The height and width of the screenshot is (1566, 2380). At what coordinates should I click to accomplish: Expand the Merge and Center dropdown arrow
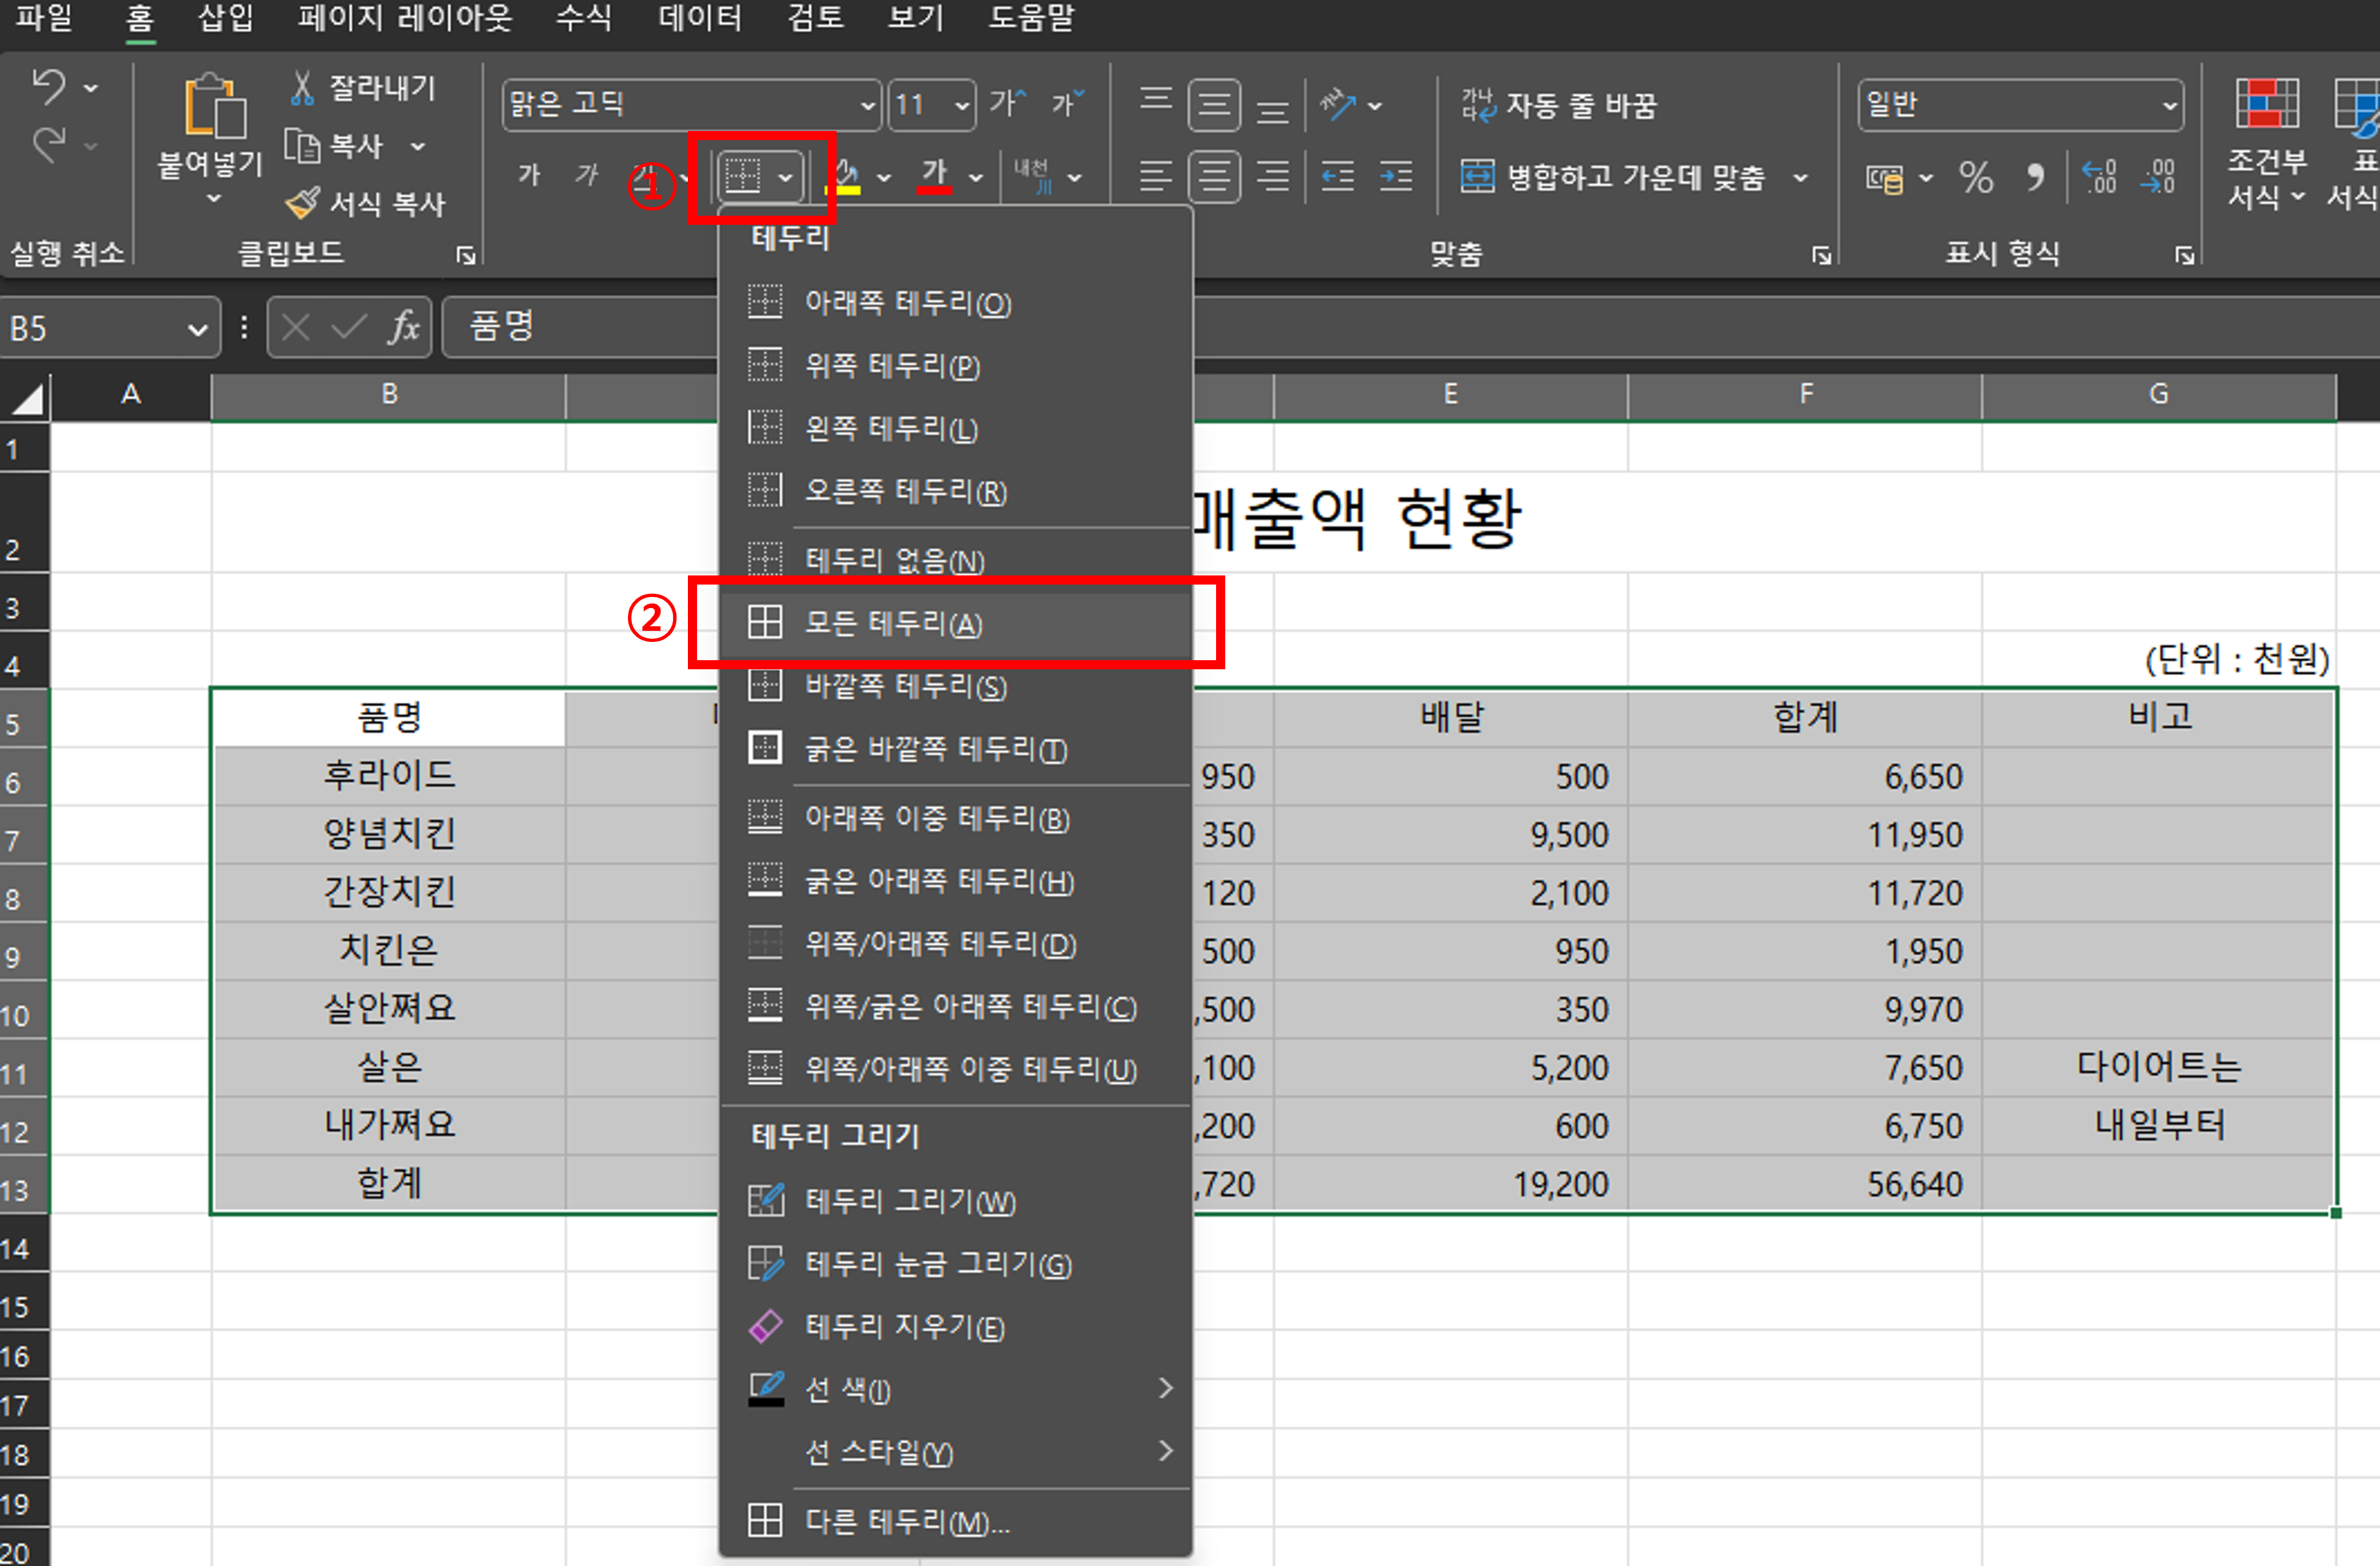(x=1801, y=178)
